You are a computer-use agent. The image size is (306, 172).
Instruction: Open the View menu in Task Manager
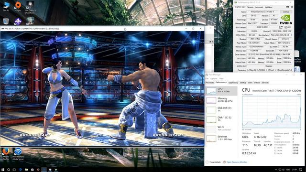click(221, 78)
